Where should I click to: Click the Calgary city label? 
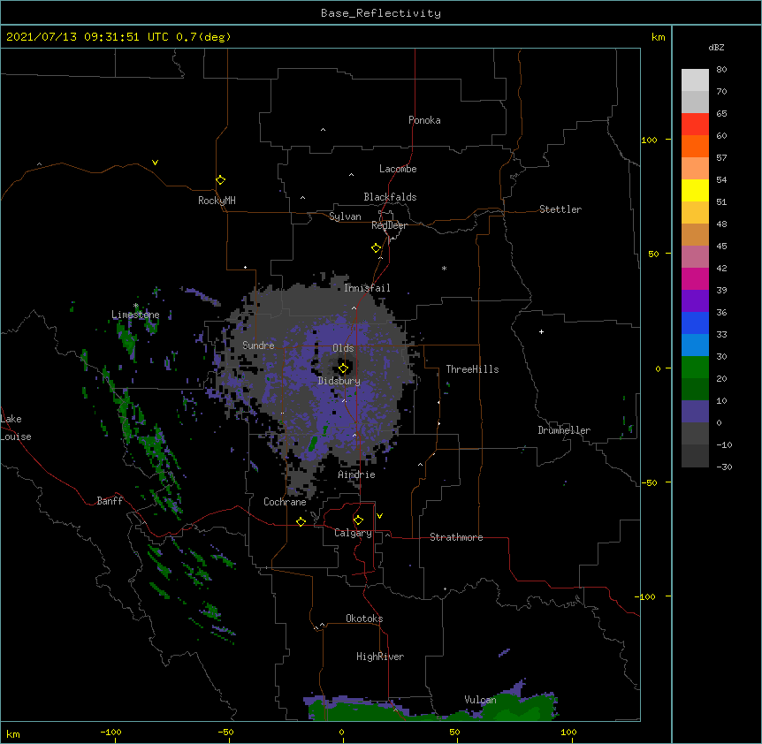click(x=353, y=533)
